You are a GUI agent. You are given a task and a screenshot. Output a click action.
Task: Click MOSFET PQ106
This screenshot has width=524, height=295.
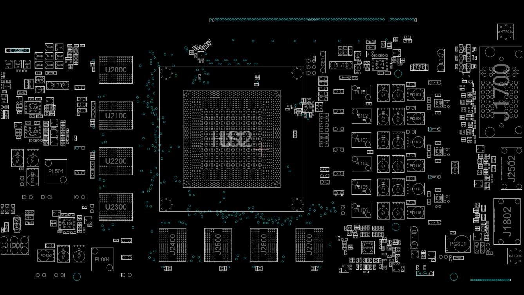(383, 116)
